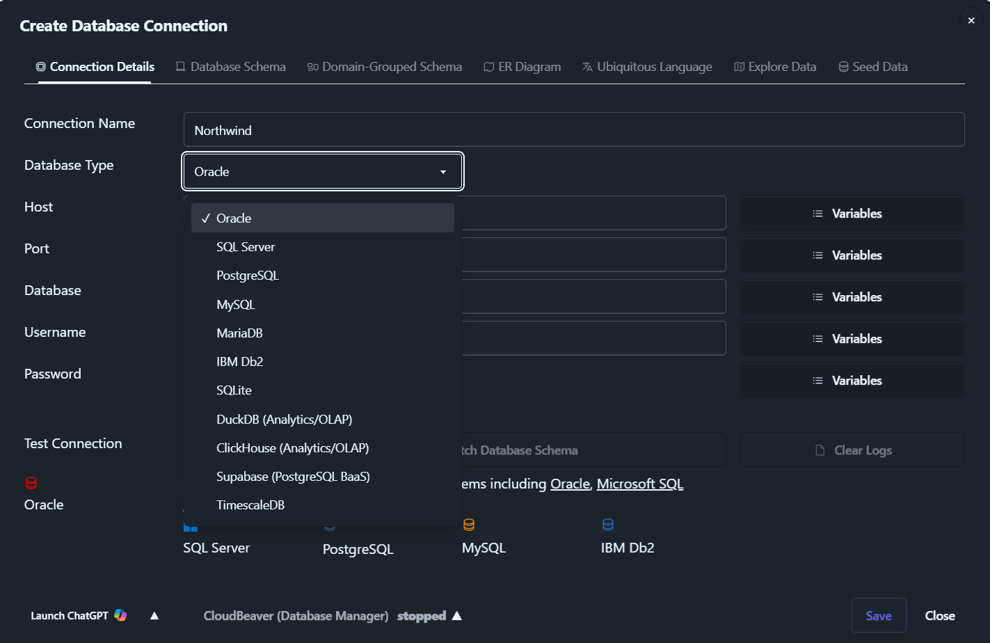Click the IBM Db2 label below icon
Viewport: 990px width, 643px height.
pyautogui.click(x=628, y=548)
